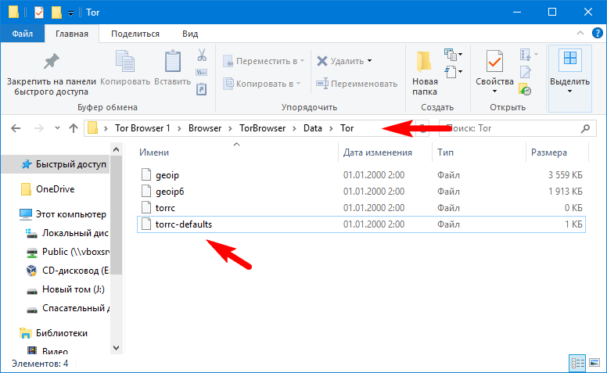Select the torrc-defaults file

tap(361, 224)
